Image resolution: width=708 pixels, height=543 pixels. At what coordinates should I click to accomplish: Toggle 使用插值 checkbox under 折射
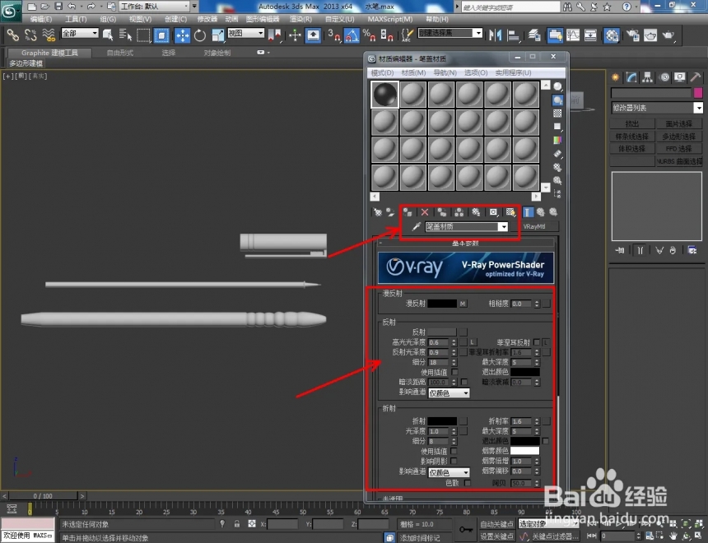[454, 451]
